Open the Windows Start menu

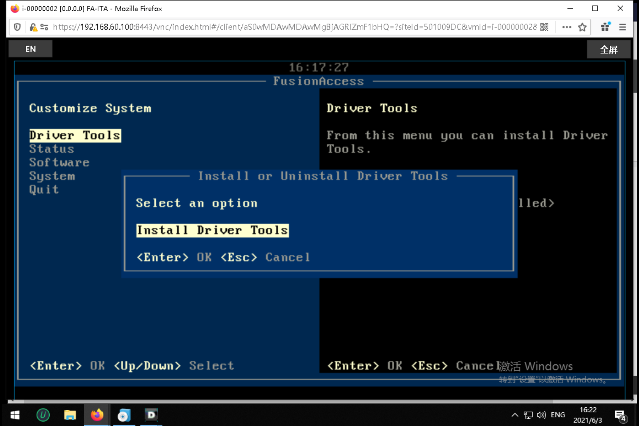coord(15,415)
